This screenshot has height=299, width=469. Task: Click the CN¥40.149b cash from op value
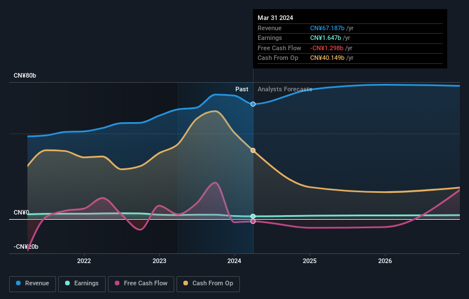pos(327,58)
